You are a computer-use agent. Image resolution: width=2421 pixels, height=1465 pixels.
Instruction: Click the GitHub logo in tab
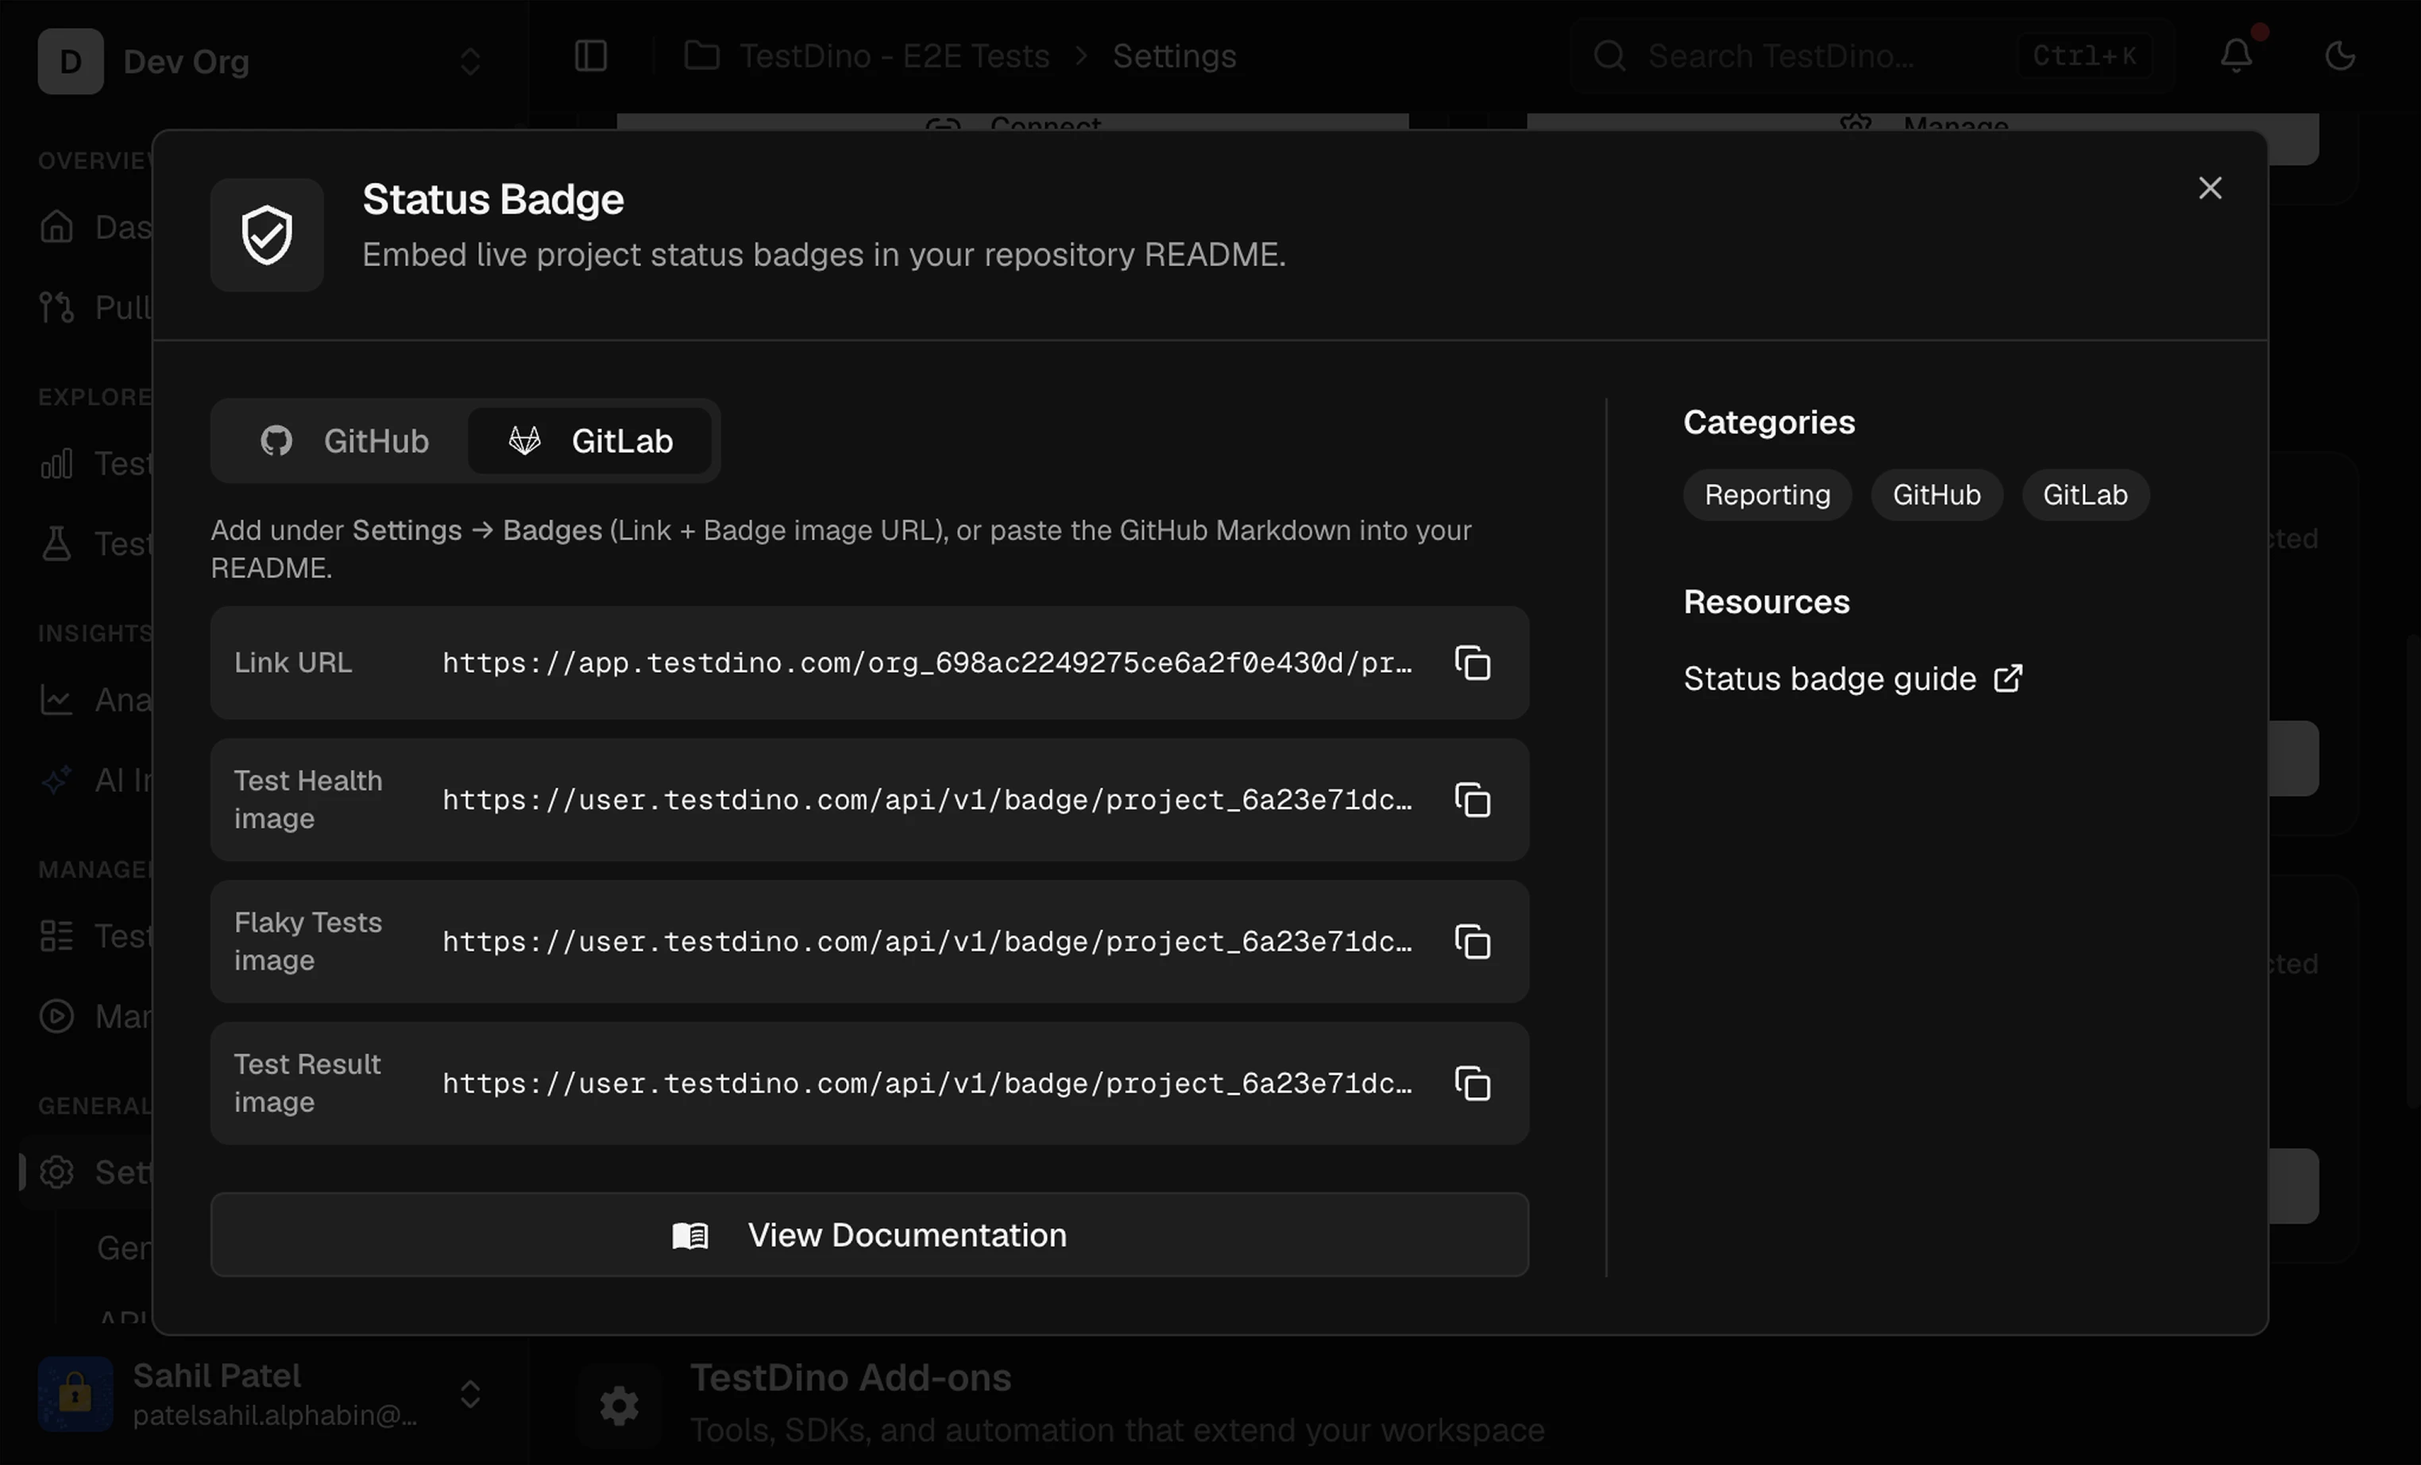276,441
